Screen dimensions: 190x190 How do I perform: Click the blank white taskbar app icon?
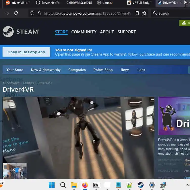coord(107,185)
